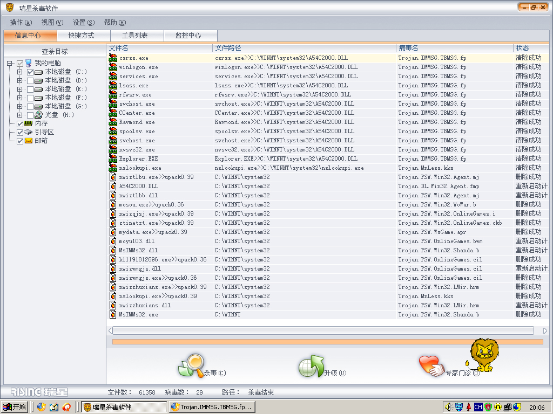This screenshot has height=414, width=553.
Task: Click the memory-virus icon beside csrss.exe
Action: 113,58
